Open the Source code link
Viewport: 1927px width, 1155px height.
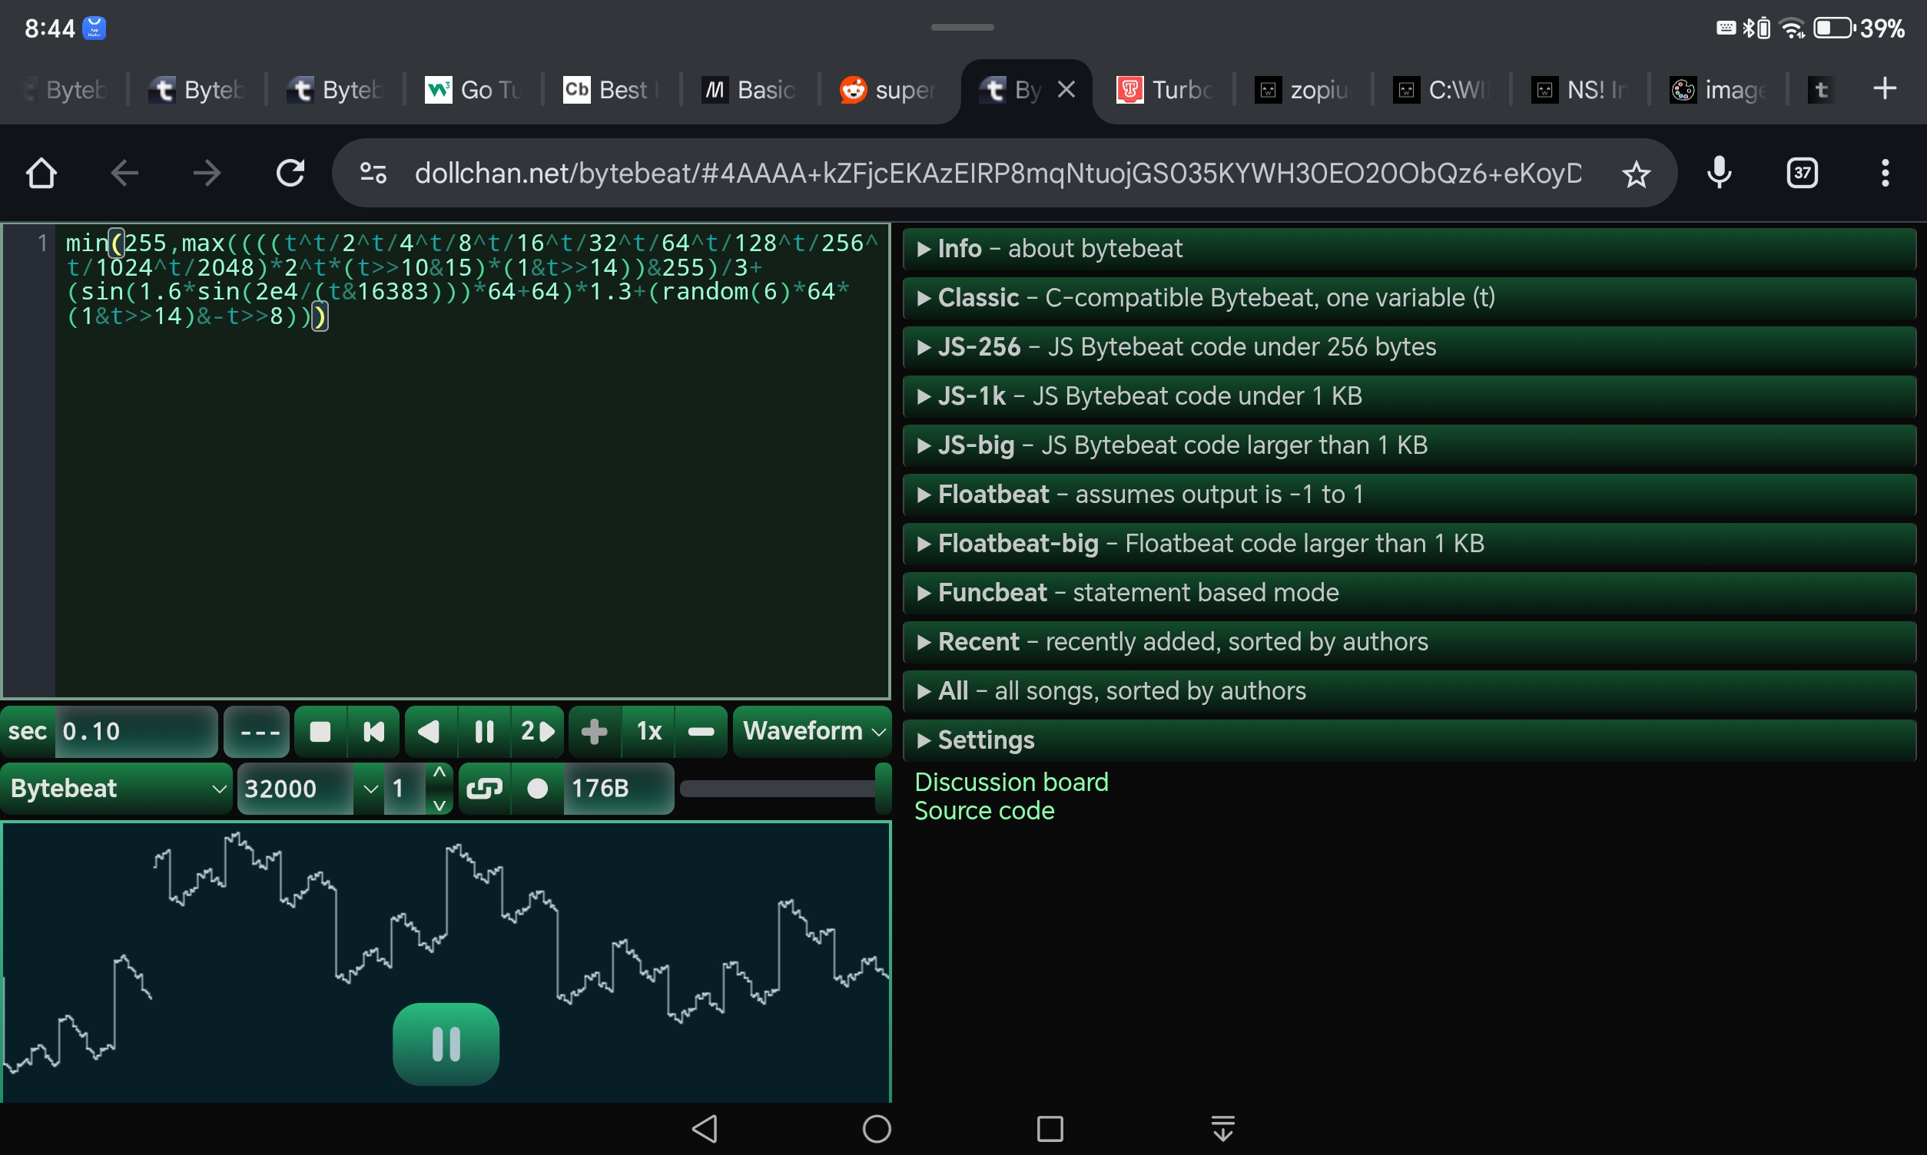click(x=983, y=811)
